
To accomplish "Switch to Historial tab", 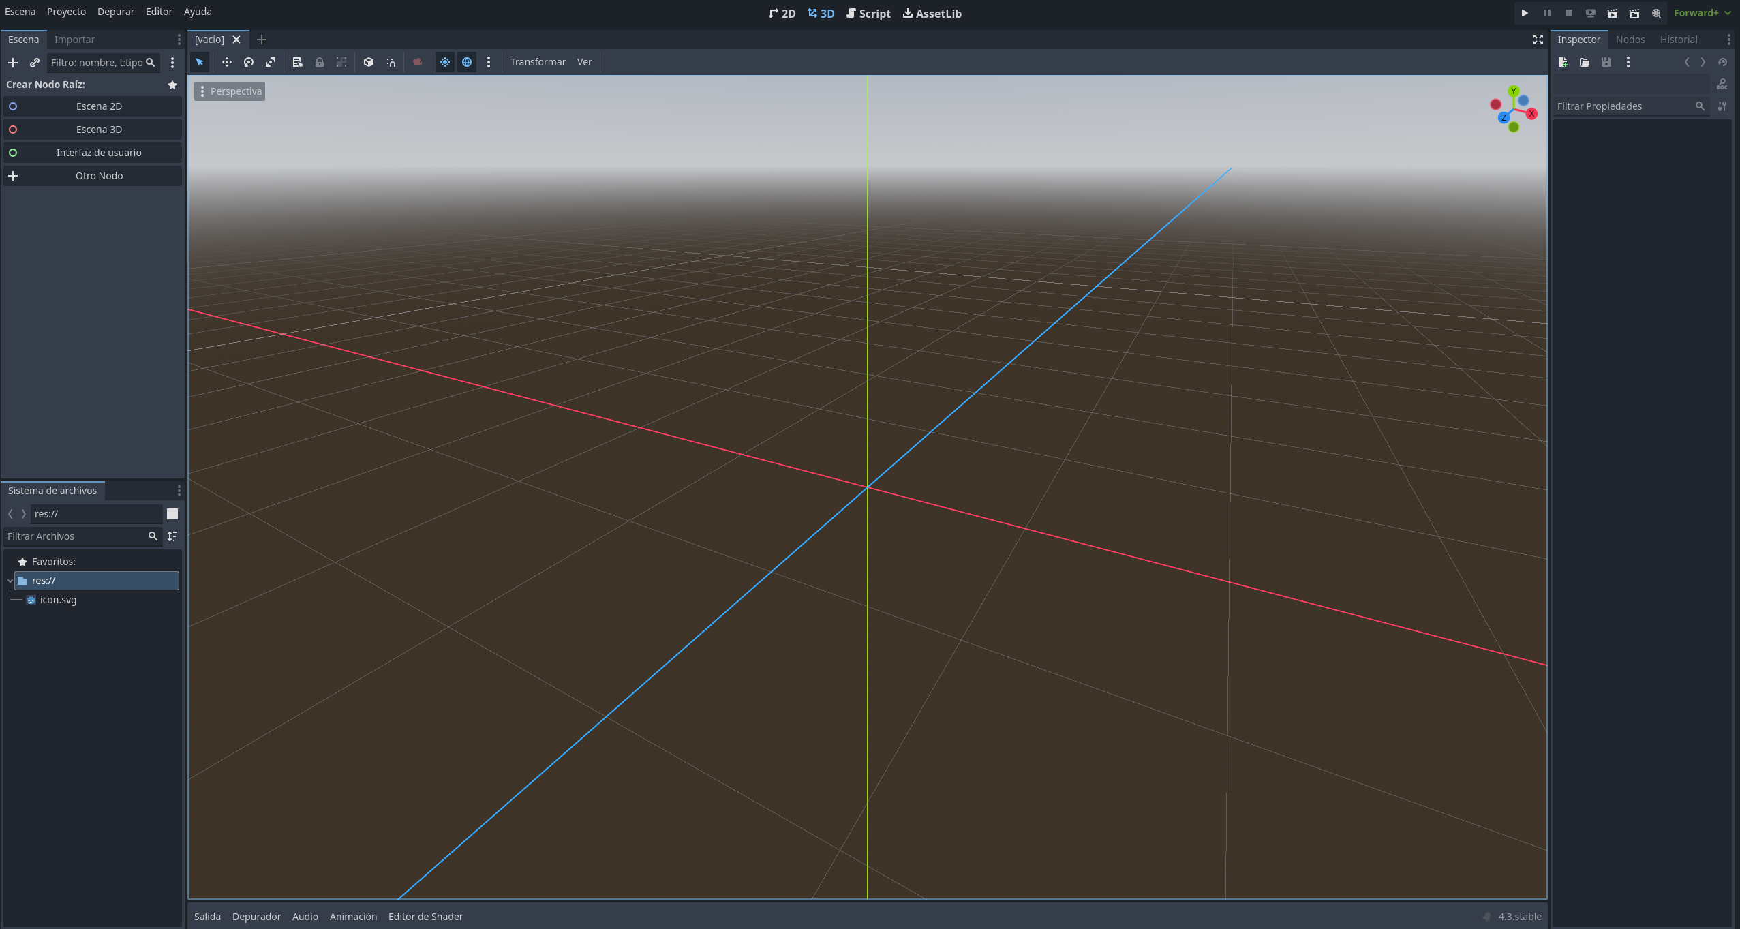I will (x=1679, y=40).
